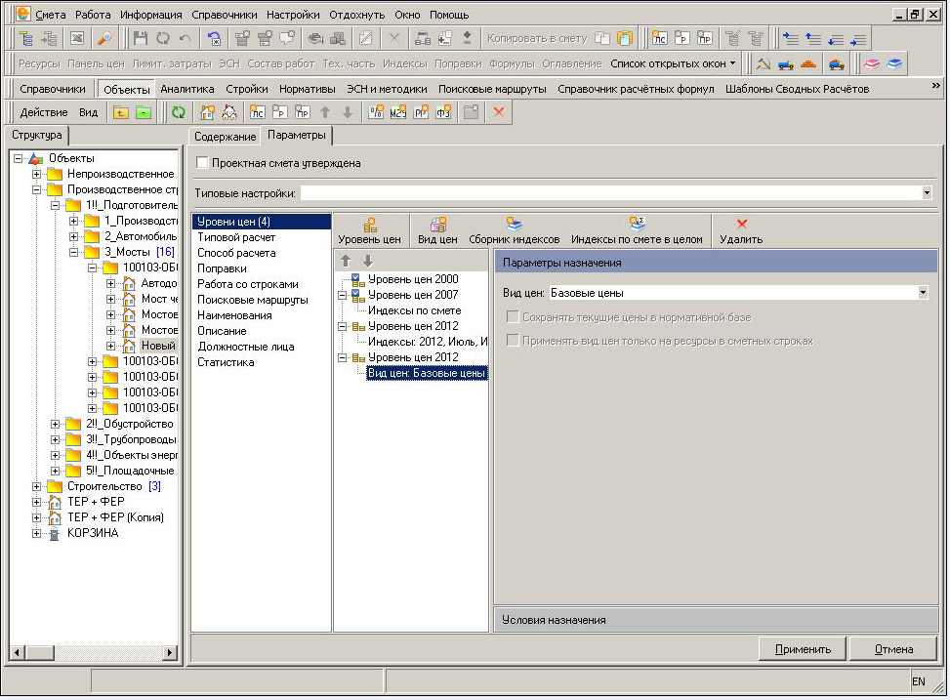
Task: Click the yellow folder up-level icon
Action: [120, 112]
